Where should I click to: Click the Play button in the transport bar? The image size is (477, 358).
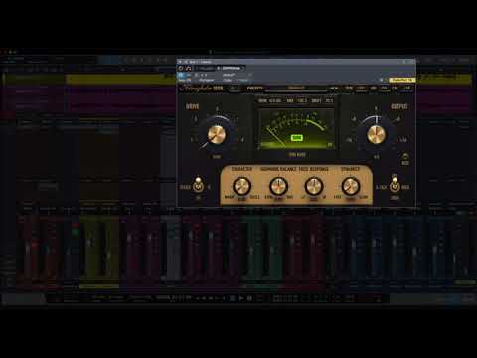(241, 298)
